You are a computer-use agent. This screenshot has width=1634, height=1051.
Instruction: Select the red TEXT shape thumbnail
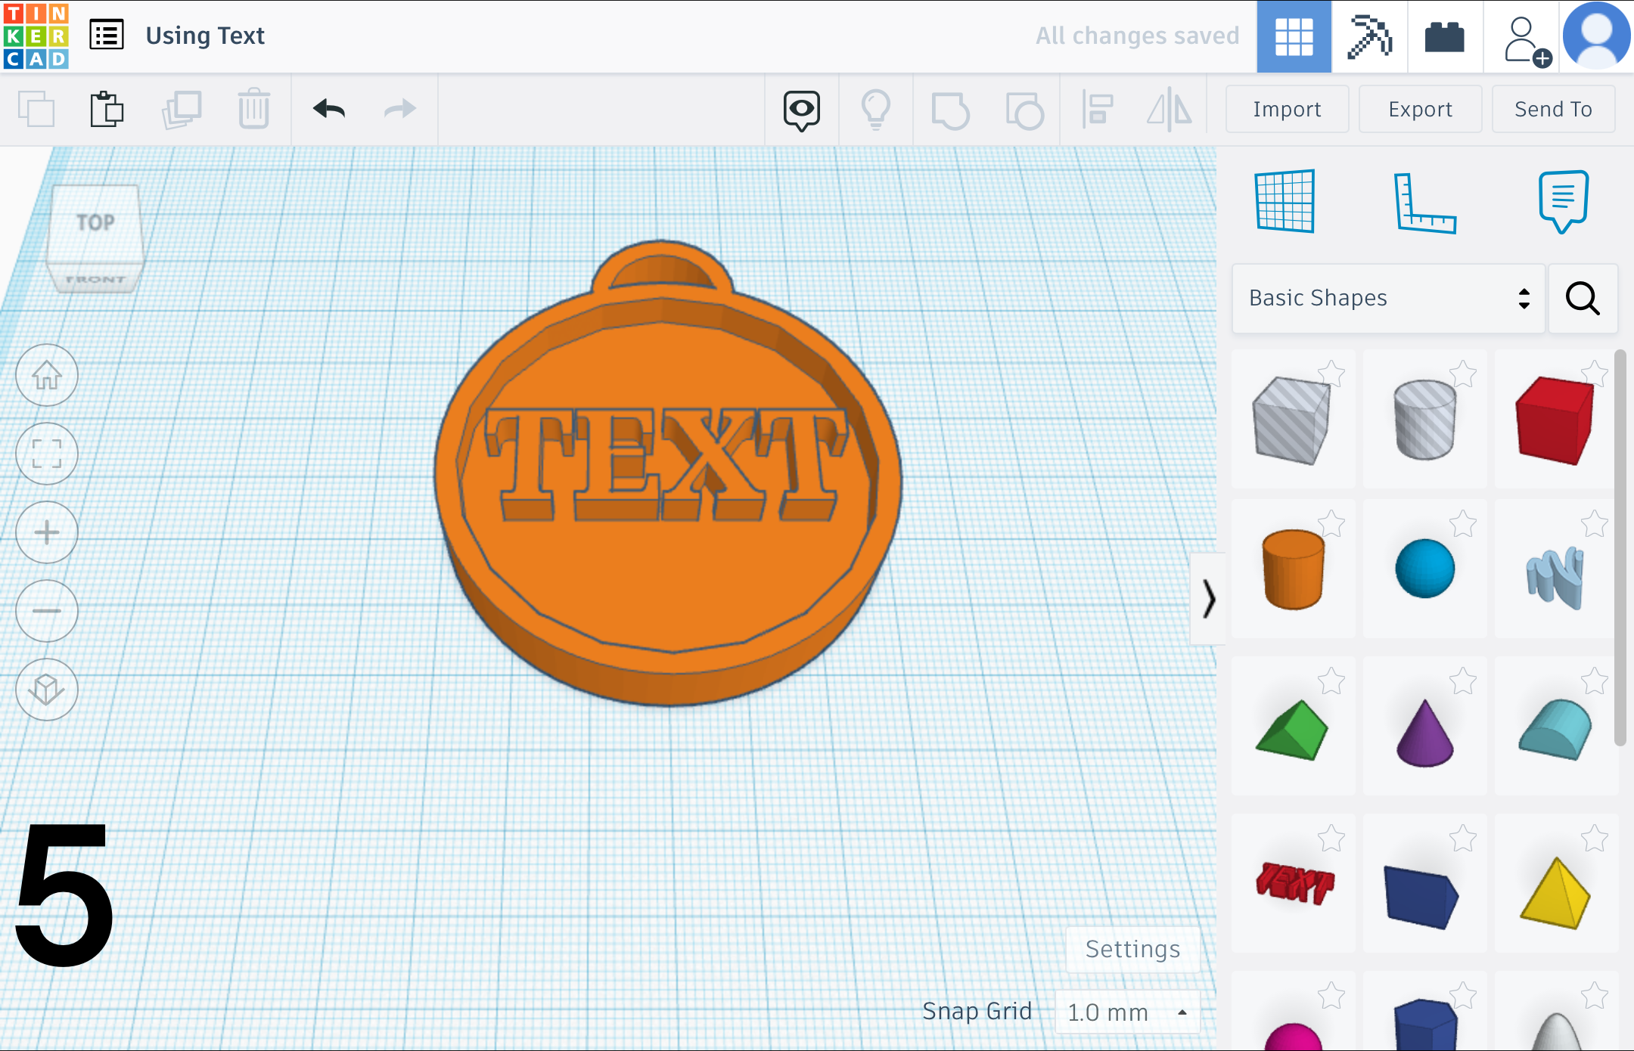1294,883
